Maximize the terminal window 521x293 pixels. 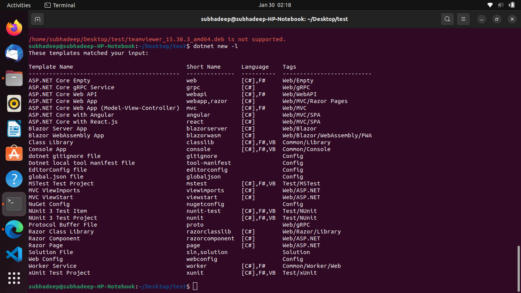point(497,19)
